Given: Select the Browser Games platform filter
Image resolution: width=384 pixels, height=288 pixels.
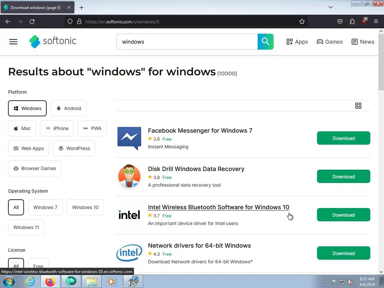Looking at the screenshot, I should point(35,168).
